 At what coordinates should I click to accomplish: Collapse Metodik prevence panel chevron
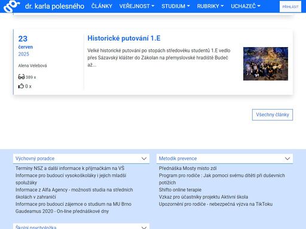(x=287, y=159)
